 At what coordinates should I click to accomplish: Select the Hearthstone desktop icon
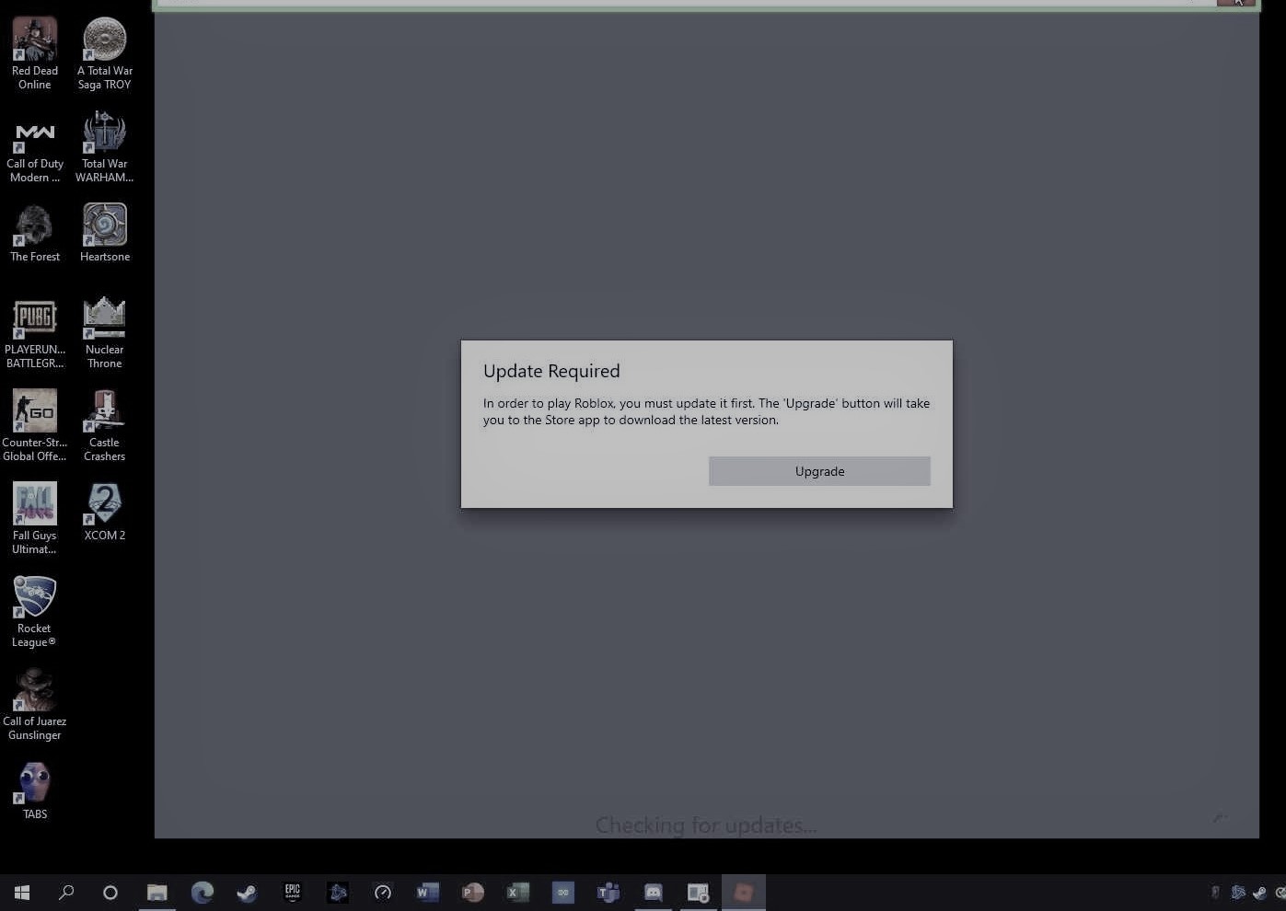pyautogui.click(x=104, y=234)
